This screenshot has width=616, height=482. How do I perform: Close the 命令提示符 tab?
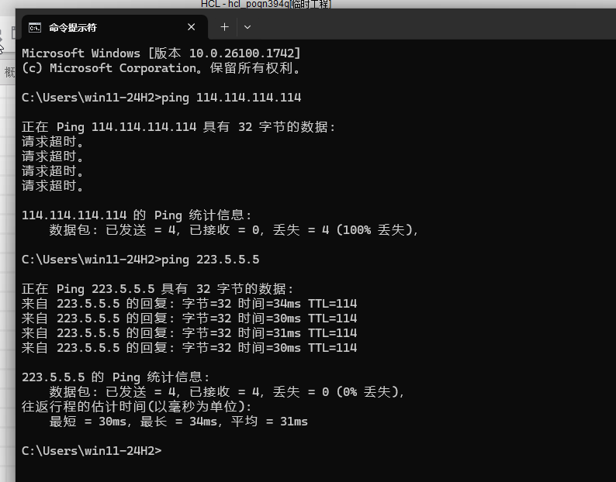[192, 27]
